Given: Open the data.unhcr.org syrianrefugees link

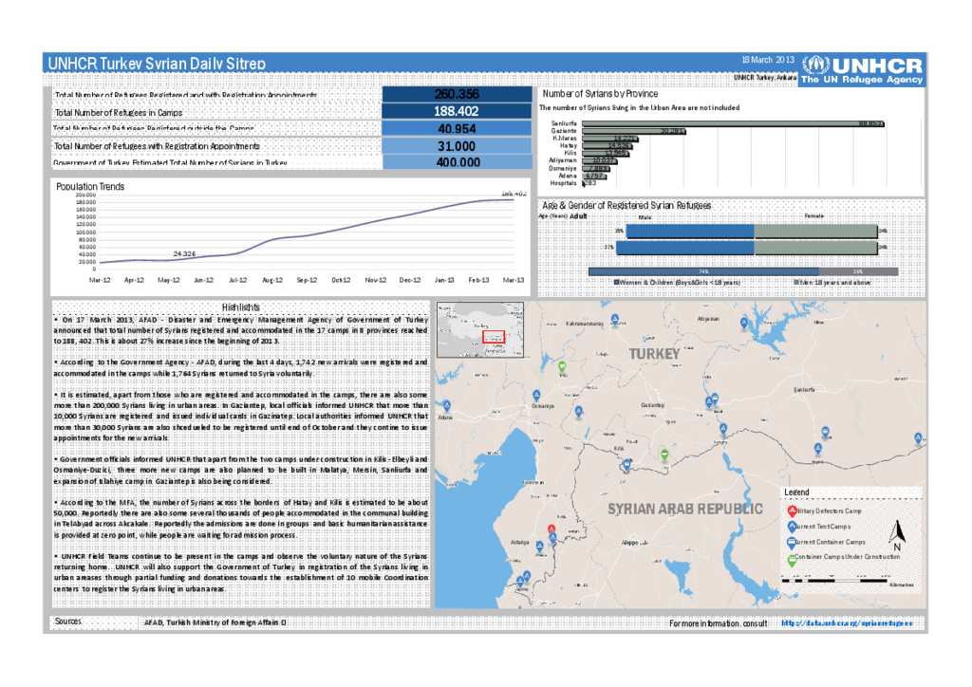Looking at the screenshot, I should point(847,623).
